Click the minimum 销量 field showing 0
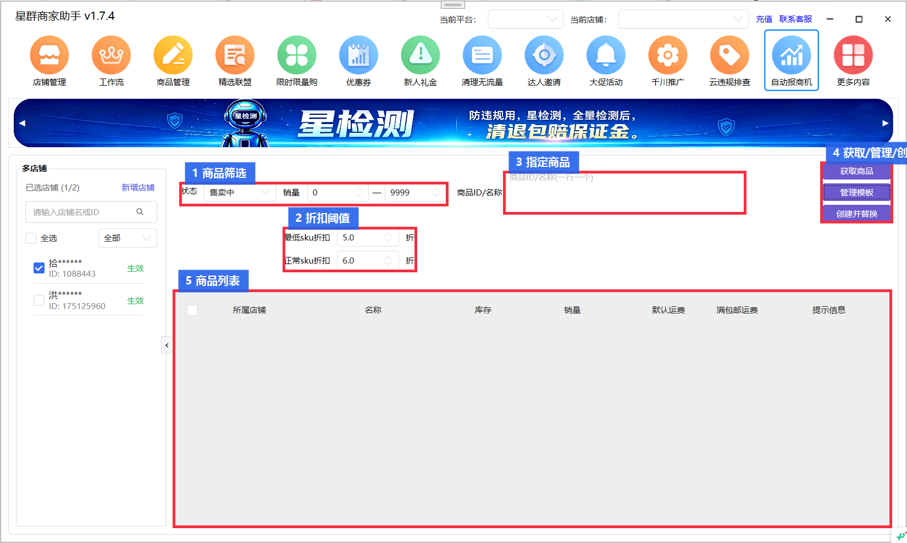This screenshot has width=907, height=543. (338, 192)
